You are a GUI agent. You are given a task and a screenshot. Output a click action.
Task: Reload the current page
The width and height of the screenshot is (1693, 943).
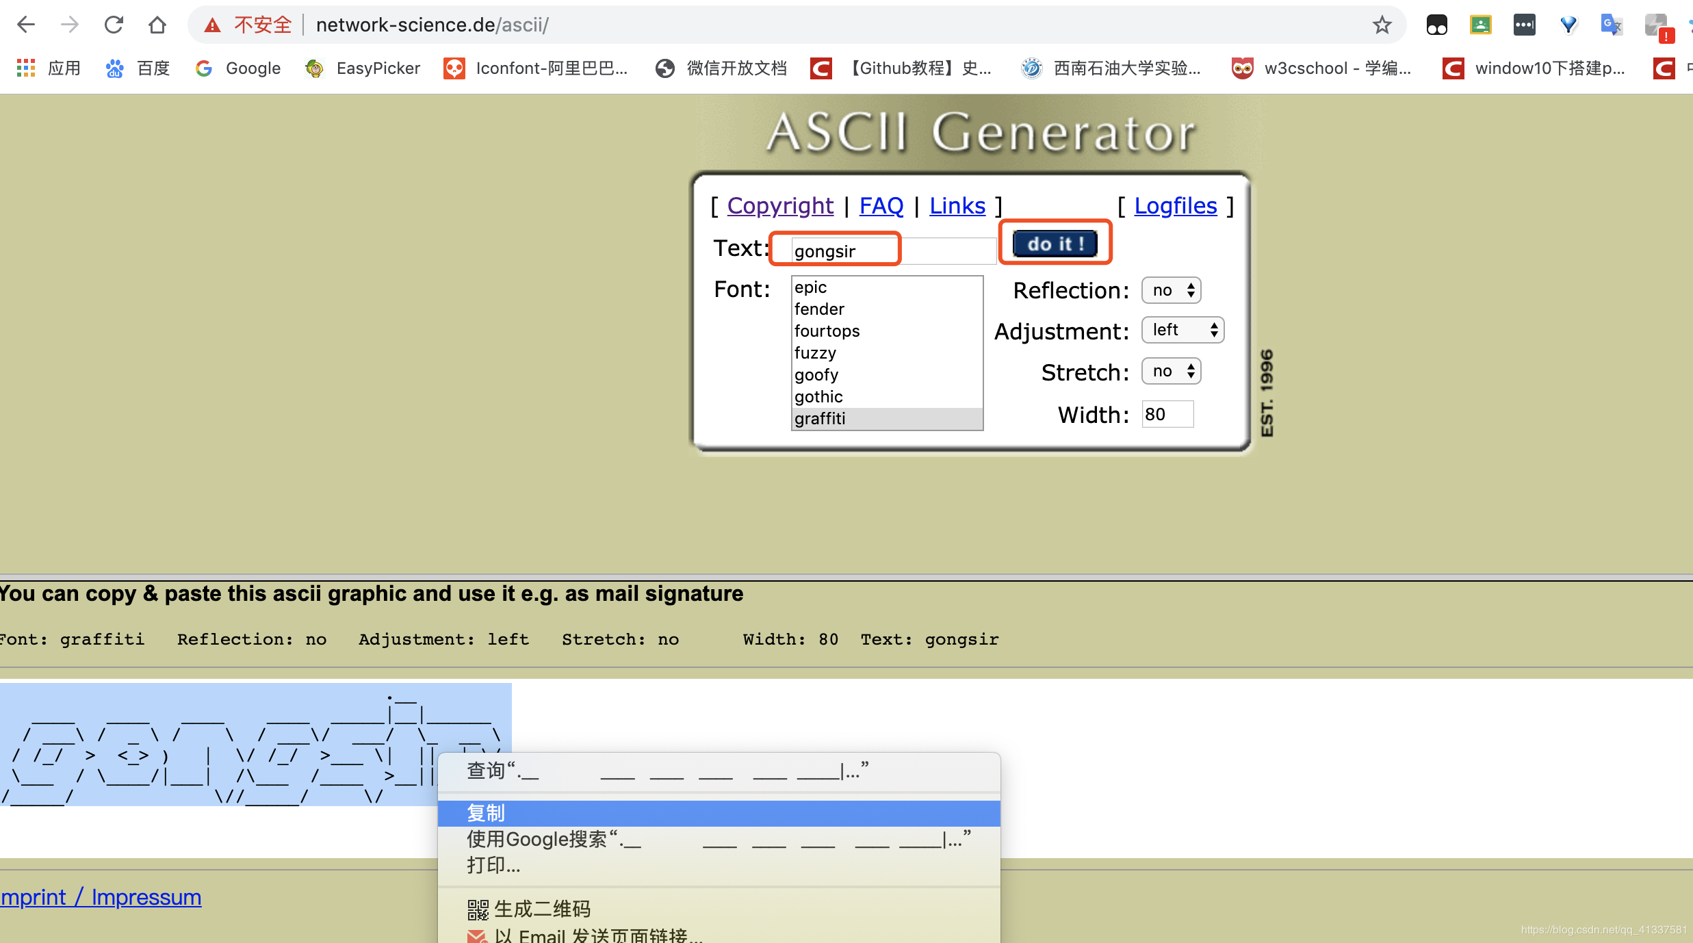pos(114,25)
